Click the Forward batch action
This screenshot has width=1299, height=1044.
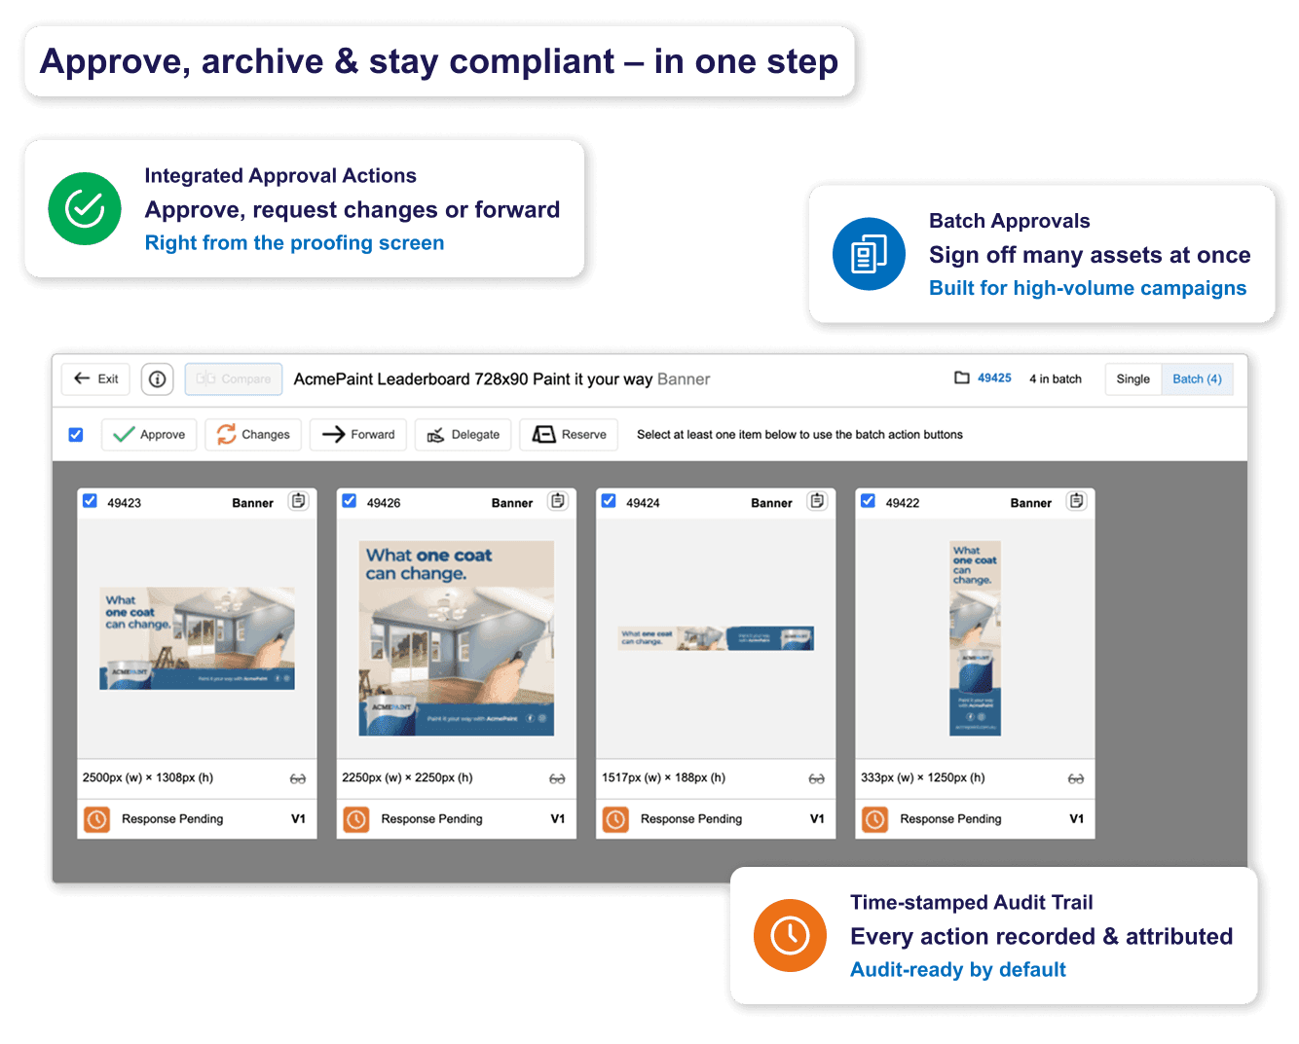tap(358, 435)
